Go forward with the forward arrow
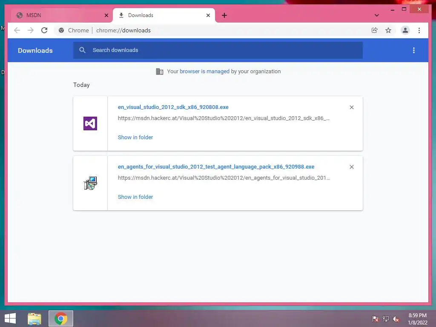The width and height of the screenshot is (436, 327). point(31,30)
